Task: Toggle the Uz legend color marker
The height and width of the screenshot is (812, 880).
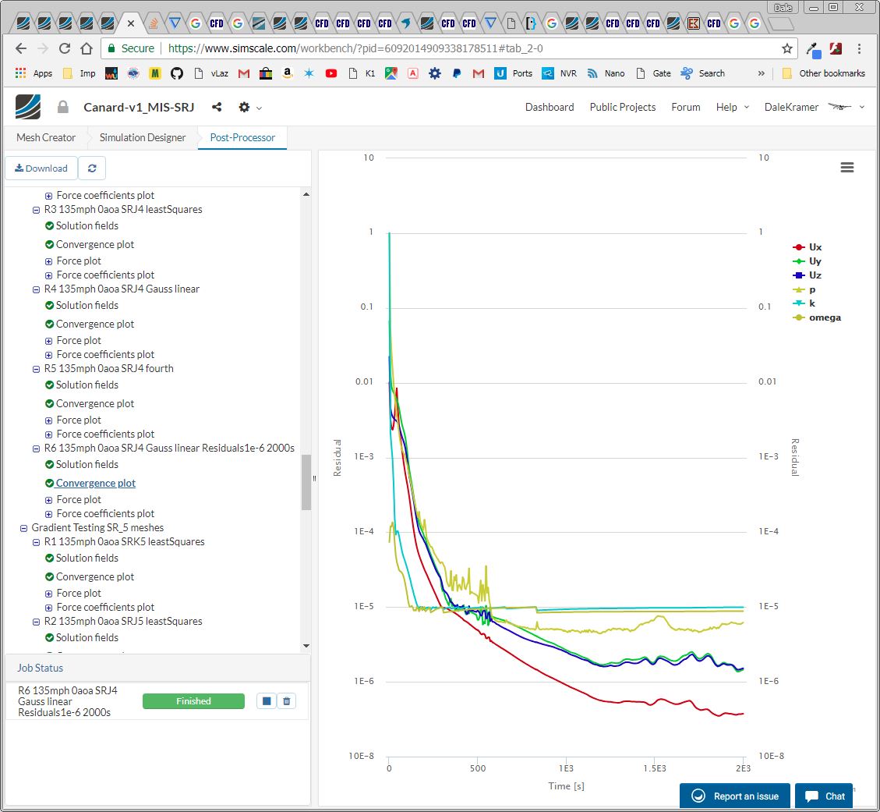Action: coord(798,275)
